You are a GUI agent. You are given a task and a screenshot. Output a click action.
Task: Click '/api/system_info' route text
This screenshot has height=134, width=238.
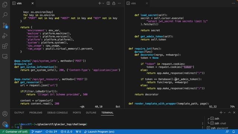tap(44, 61)
